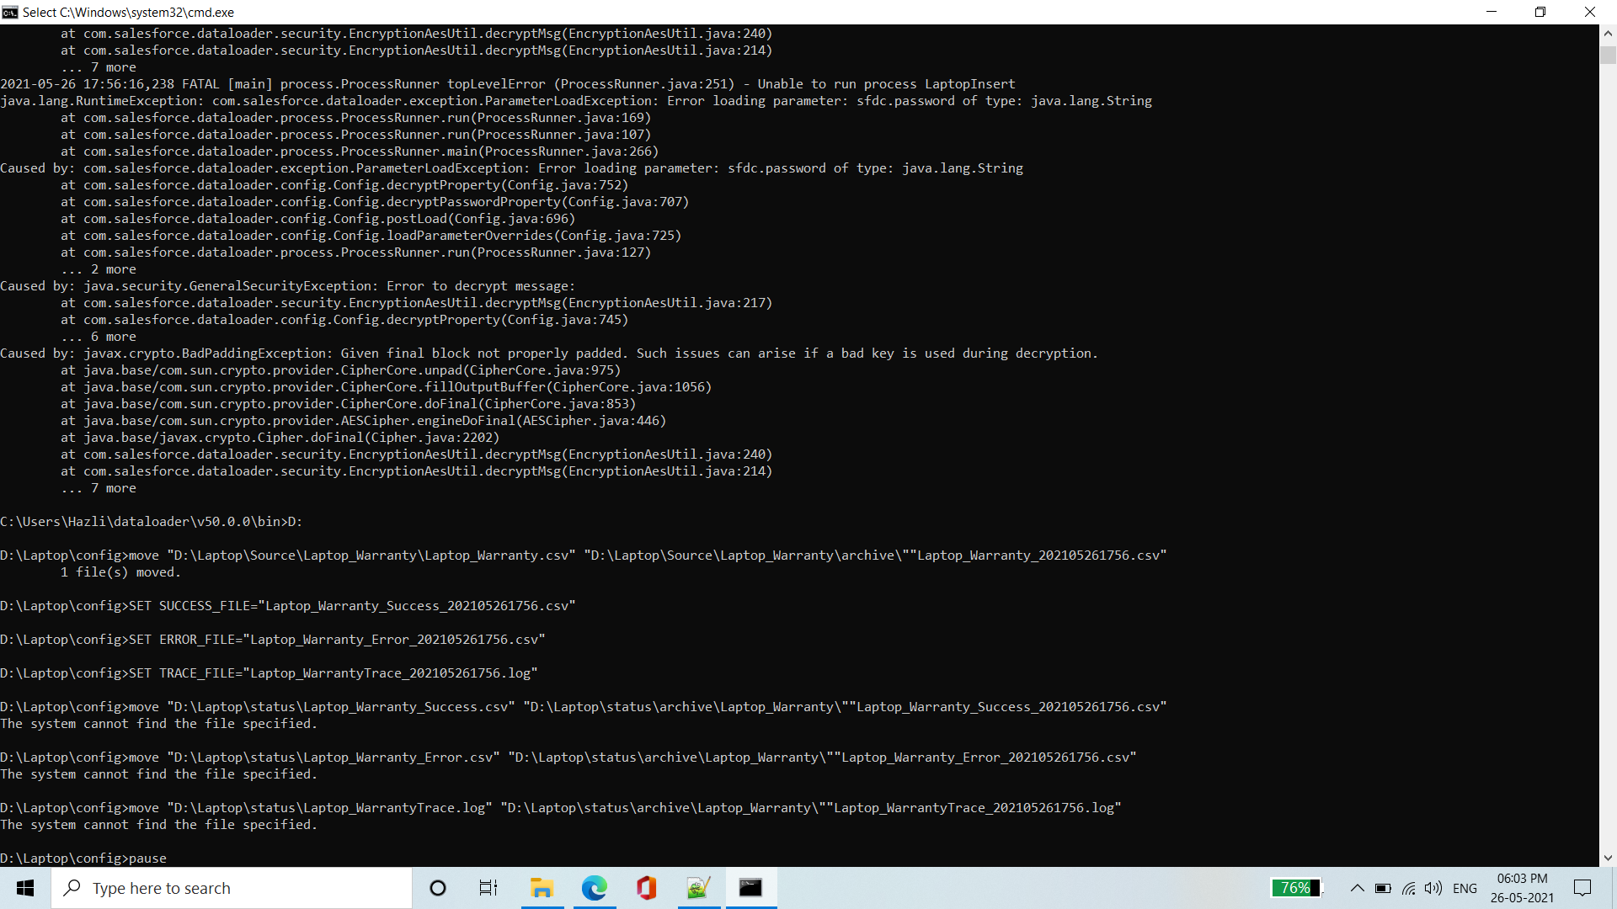Open the Start menu
1617x909 pixels.
24,888
